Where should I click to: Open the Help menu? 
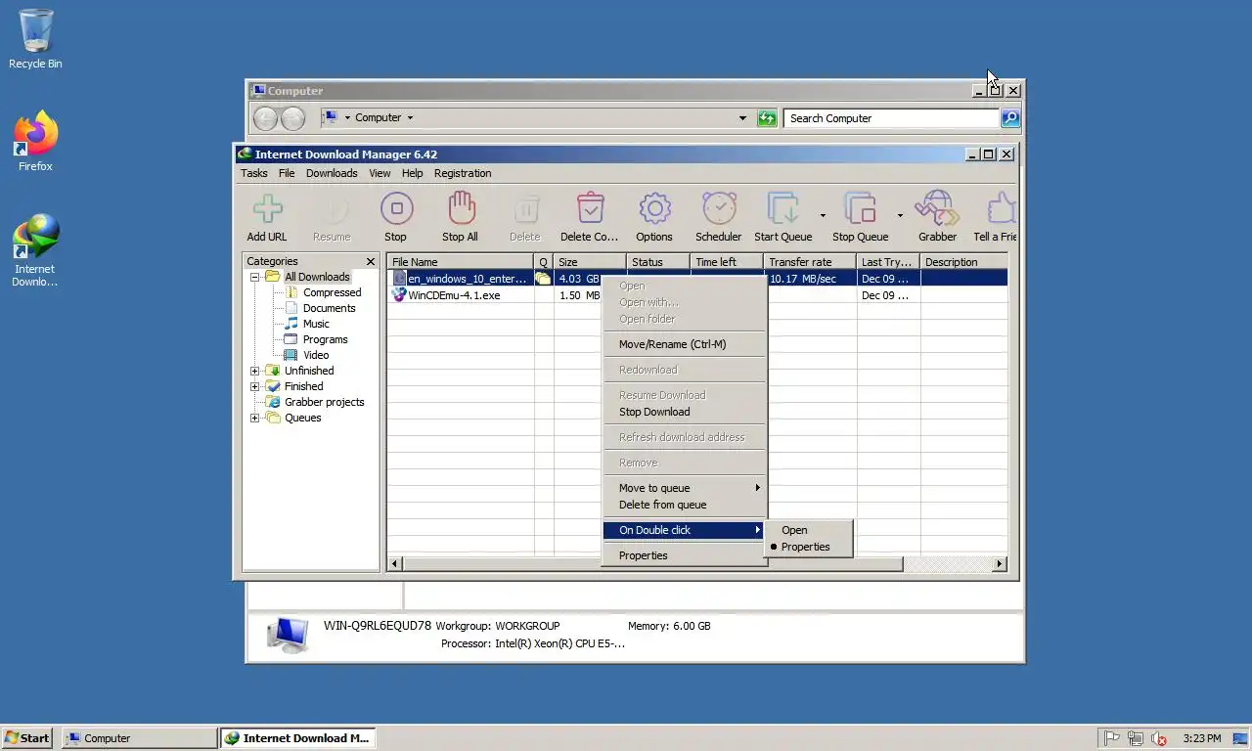[413, 173]
